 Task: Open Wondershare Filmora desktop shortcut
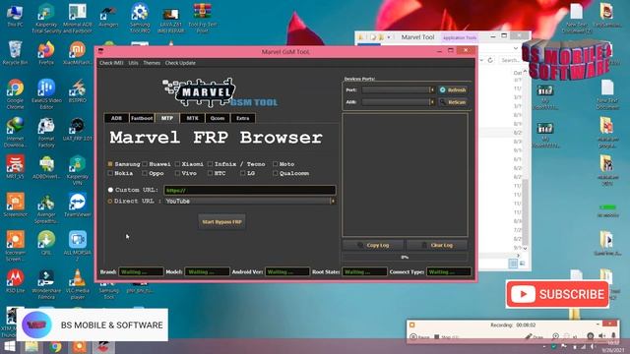(x=46, y=284)
